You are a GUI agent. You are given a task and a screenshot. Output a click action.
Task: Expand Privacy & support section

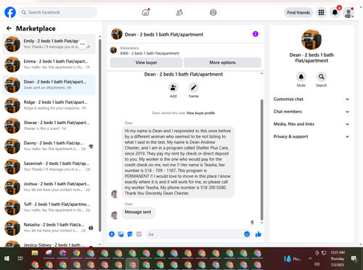coord(311,136)
